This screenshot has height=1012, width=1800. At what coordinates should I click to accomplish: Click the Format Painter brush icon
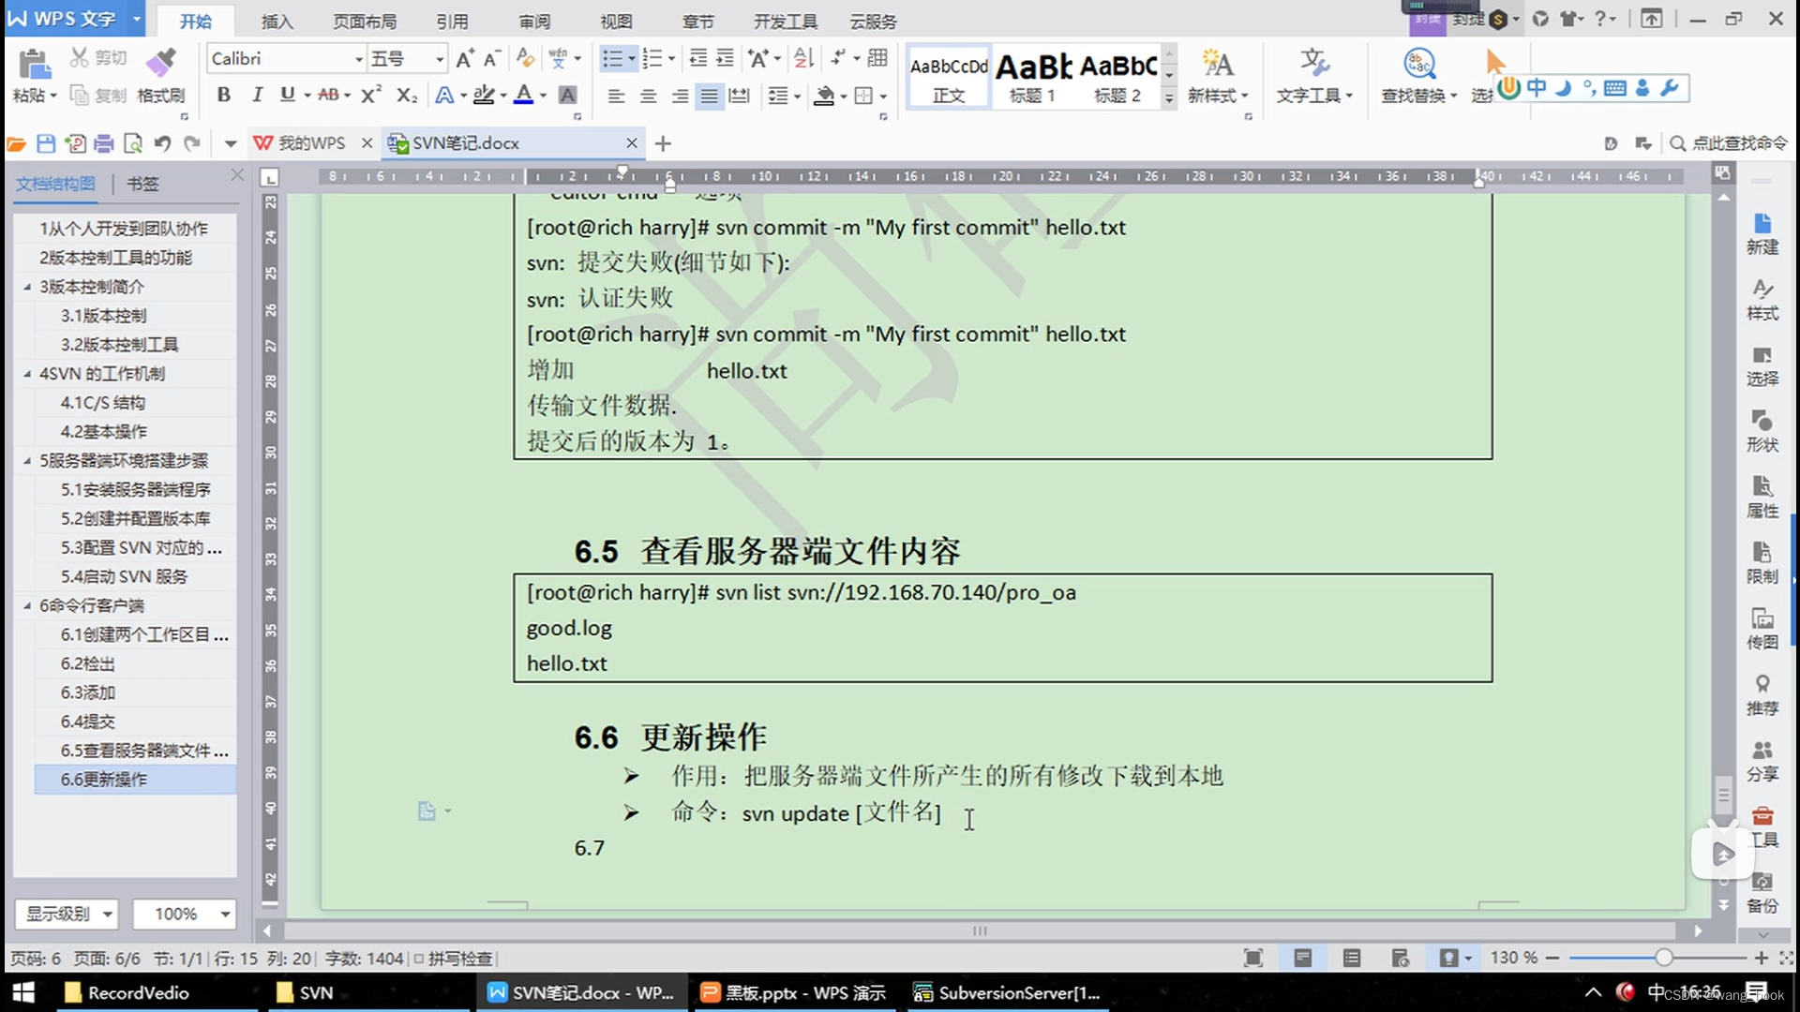click(160, 64)
